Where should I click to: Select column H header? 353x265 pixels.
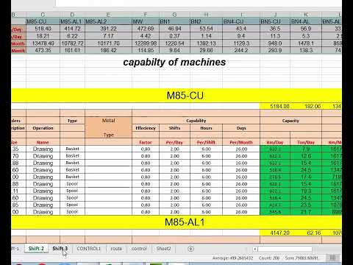pos(206,15)
